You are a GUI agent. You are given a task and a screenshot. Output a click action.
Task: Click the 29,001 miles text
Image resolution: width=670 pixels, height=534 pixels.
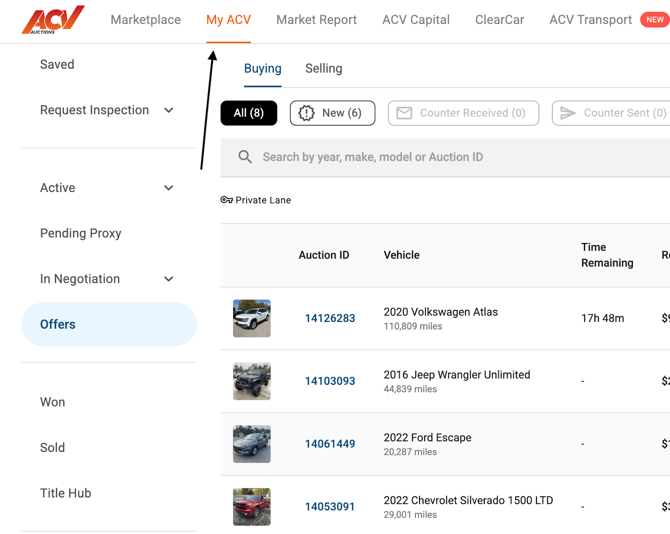(x=410, y=515)
